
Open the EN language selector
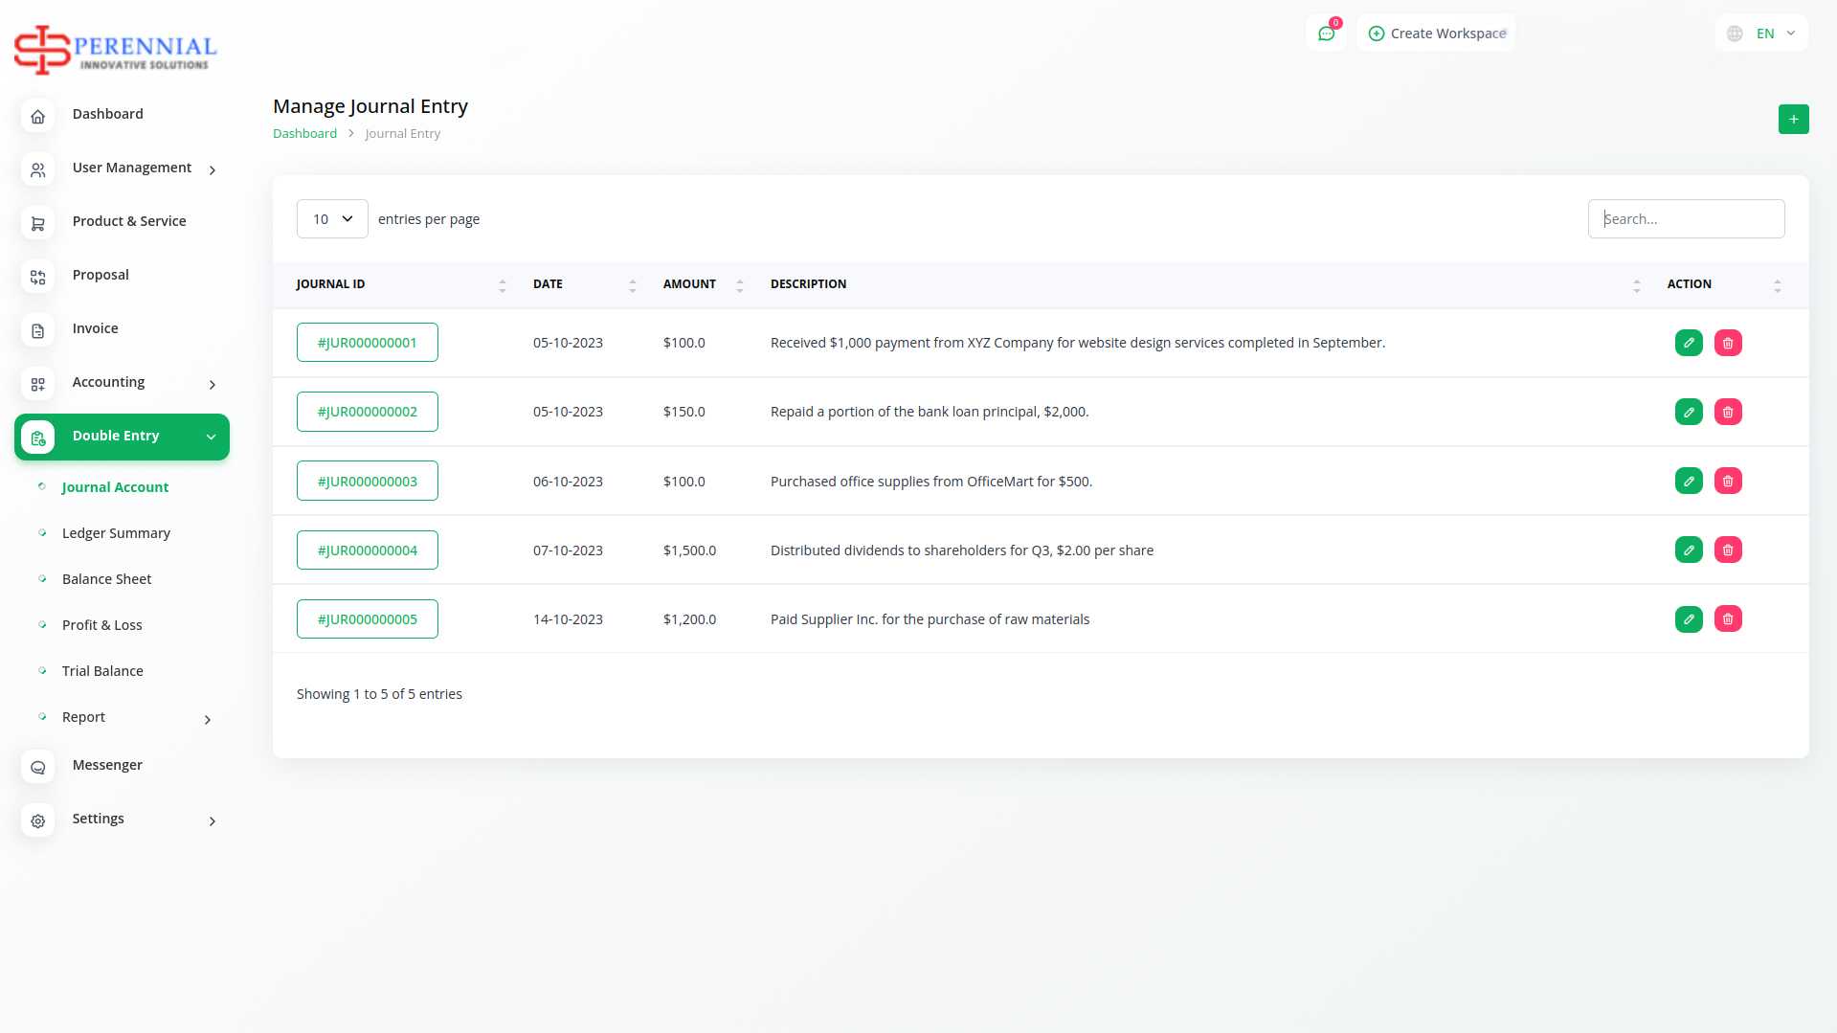pyautogui.click(x=1762, y=34)
